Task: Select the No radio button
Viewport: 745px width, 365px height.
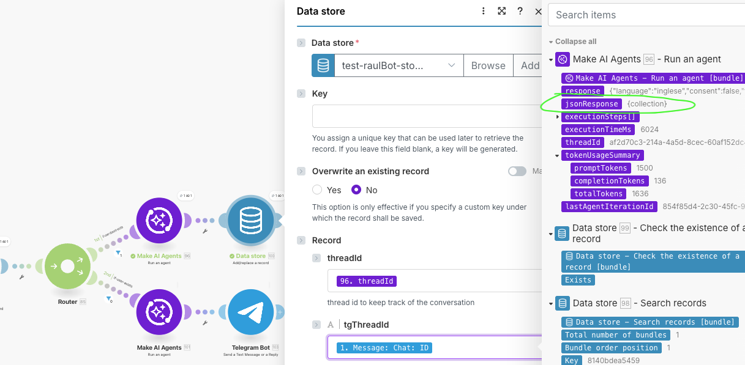Action: click(x=356, y=190)
